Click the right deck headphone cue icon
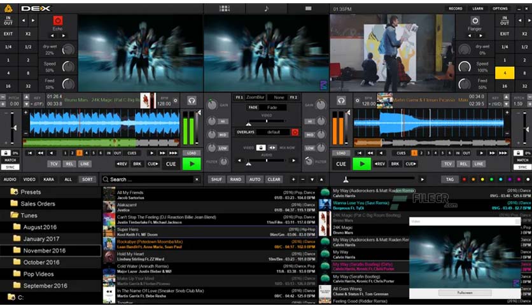The image size is (532, 308). coord(341,101)
